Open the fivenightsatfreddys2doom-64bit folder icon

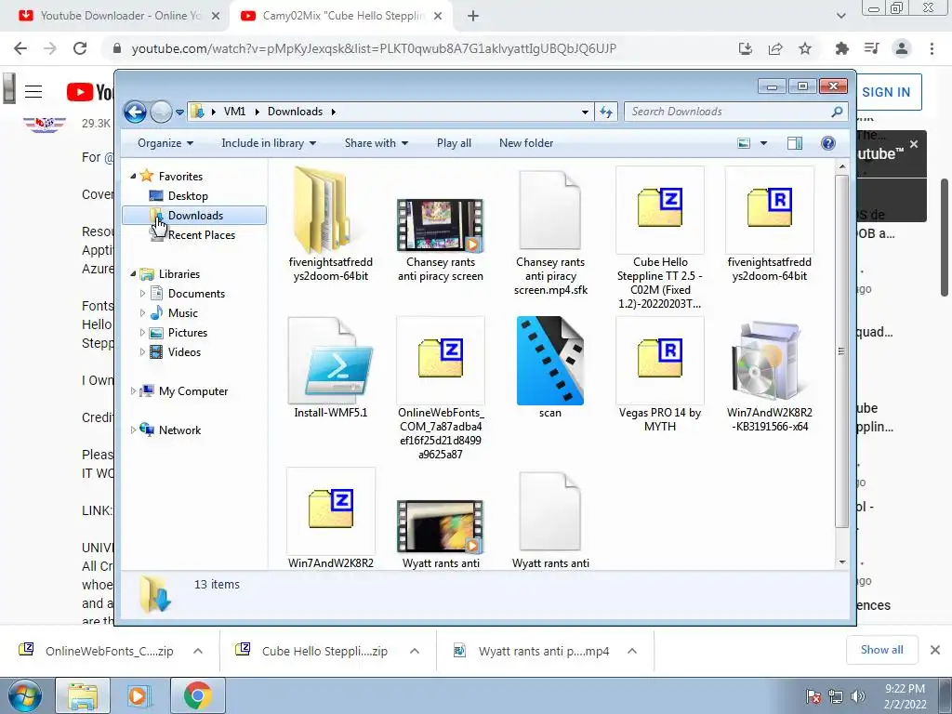320,211
